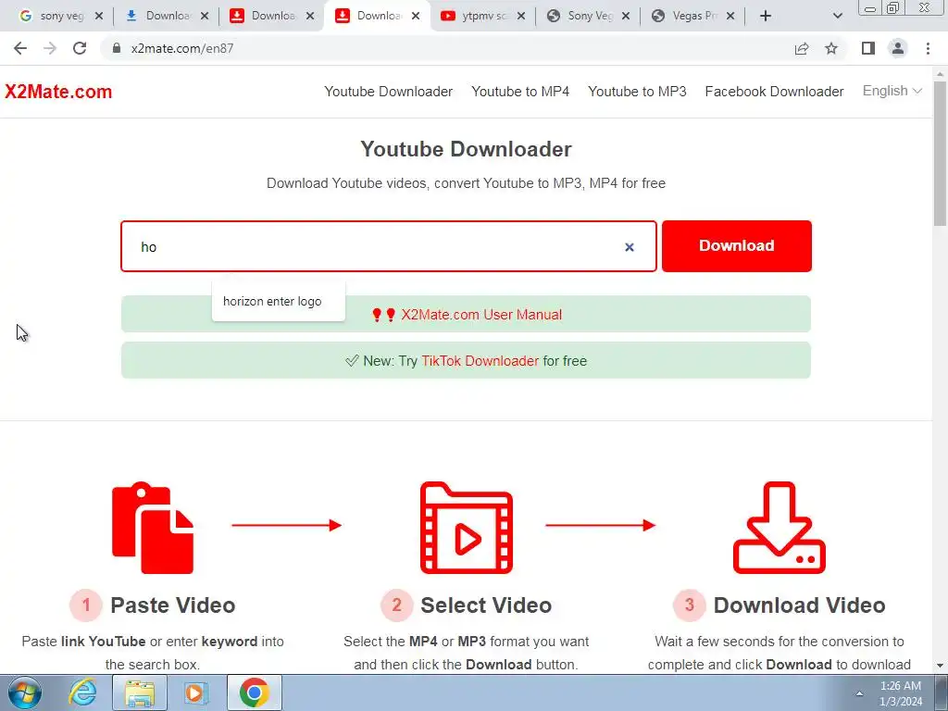Close the 'Sony Veg' globe tab
Screen dimensions: 948x711
tap(626, 17)
